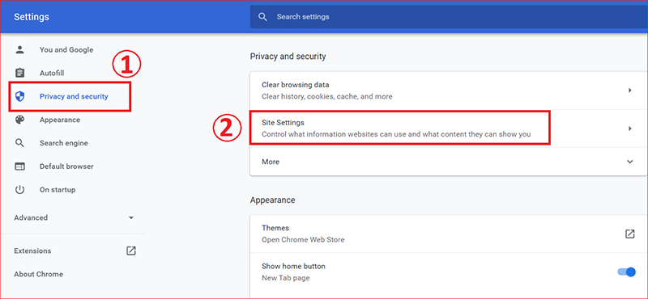The height and width of the screenshot is (299, 648).
Task: Click 'Clear history, cookies, cache, and more' text
Action: (327, 96)
